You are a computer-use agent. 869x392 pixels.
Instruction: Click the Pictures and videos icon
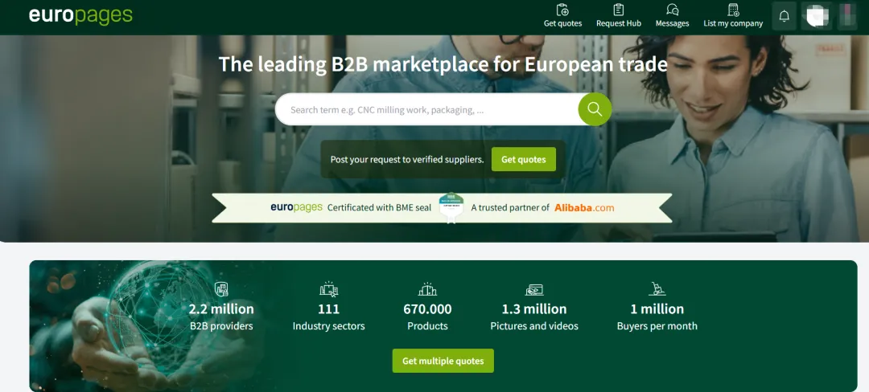534,289
